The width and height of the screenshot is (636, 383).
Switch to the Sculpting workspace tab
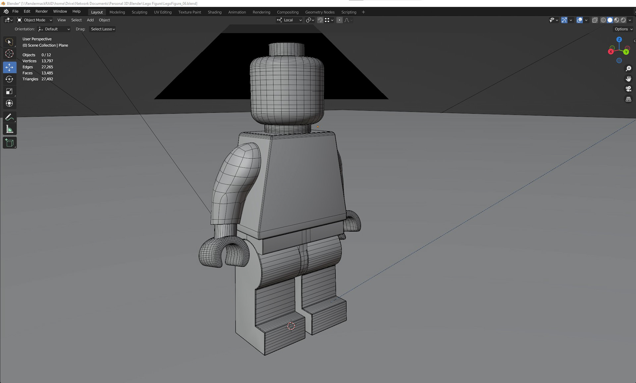pos(139,12)
